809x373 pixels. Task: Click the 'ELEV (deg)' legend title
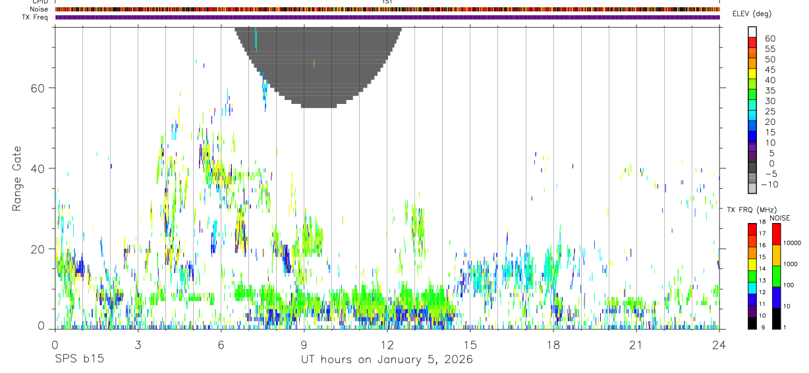[x=752, y=14]
